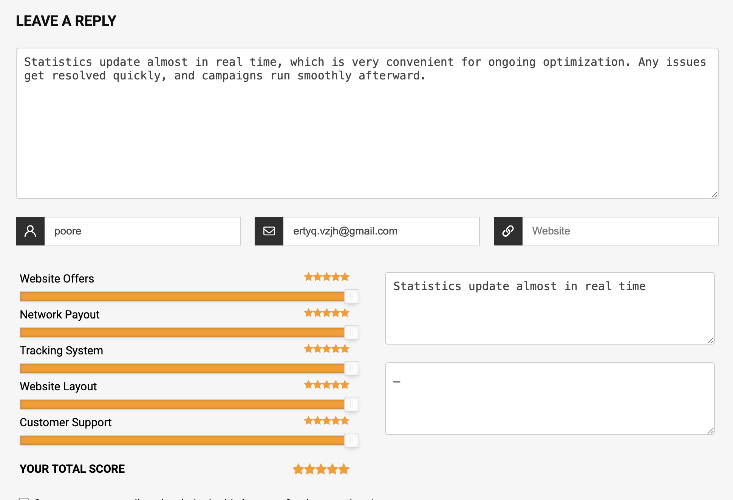Viewport: 733px width, 500px height.
Task: Click the user name icon
Action: tap(30, 231)
